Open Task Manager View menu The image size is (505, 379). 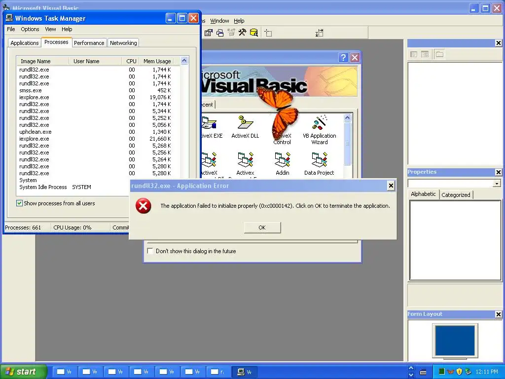[x=50, y=29]
